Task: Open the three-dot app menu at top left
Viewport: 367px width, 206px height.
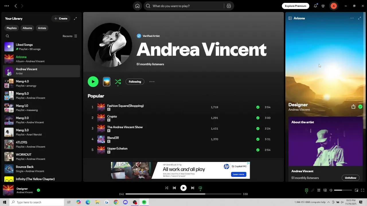Action: coord(7,6)
